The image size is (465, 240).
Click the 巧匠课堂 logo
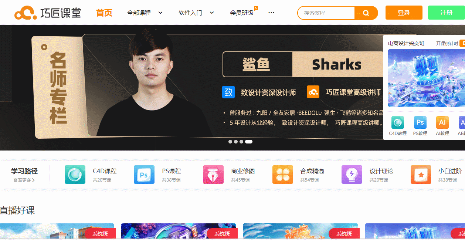48,13
